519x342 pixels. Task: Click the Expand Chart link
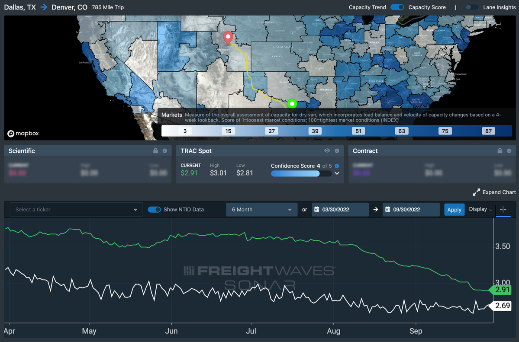coord(494,192)
